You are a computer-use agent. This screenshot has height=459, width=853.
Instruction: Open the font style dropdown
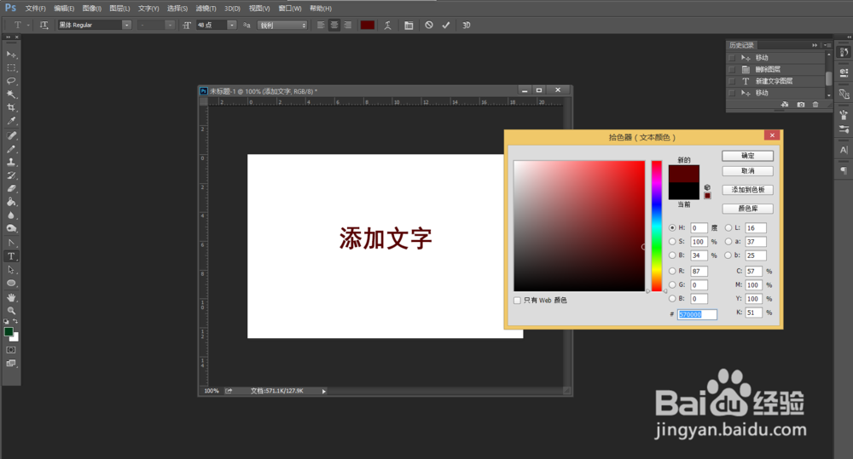click(171, 25)
